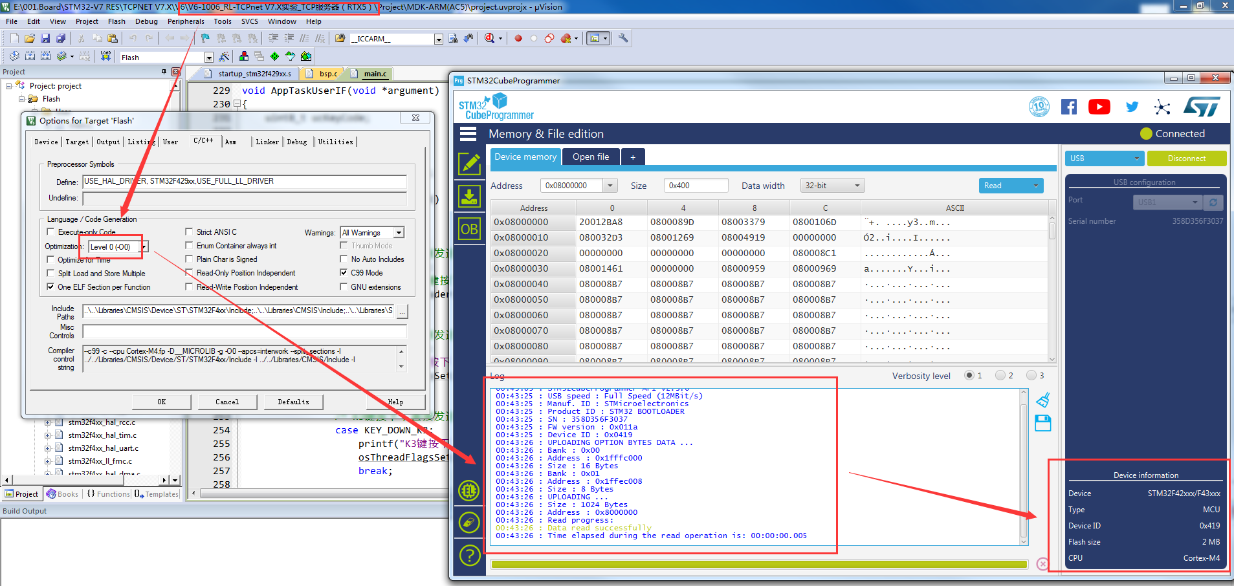The height and width of the screenshot is (586, 1234).
Task: Open the Warnings dropdown
Action: (399, 232)
